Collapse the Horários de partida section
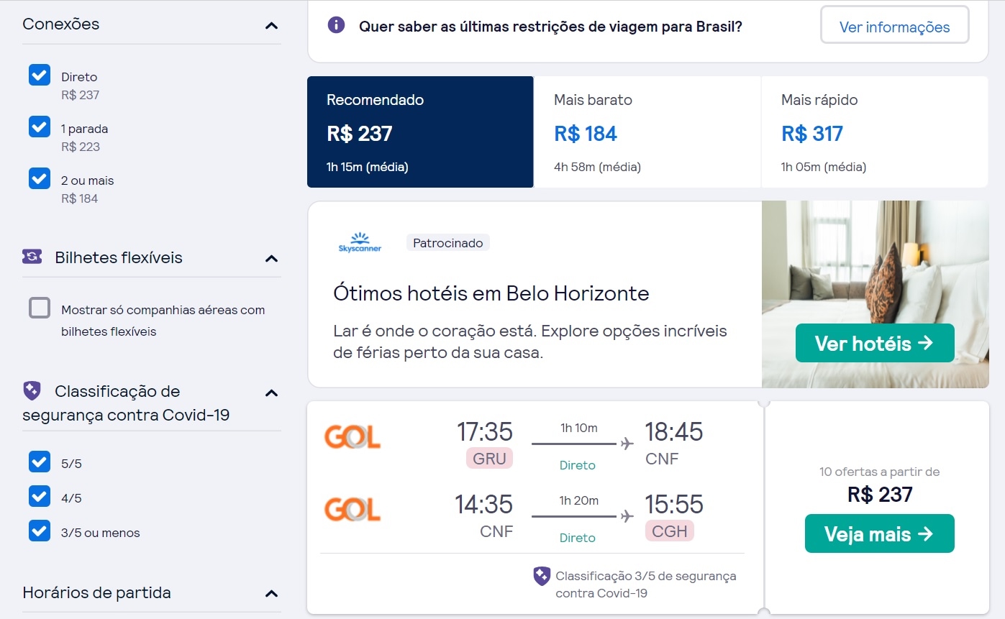This screenshot has height=619, width=1005. pos(271,593)
